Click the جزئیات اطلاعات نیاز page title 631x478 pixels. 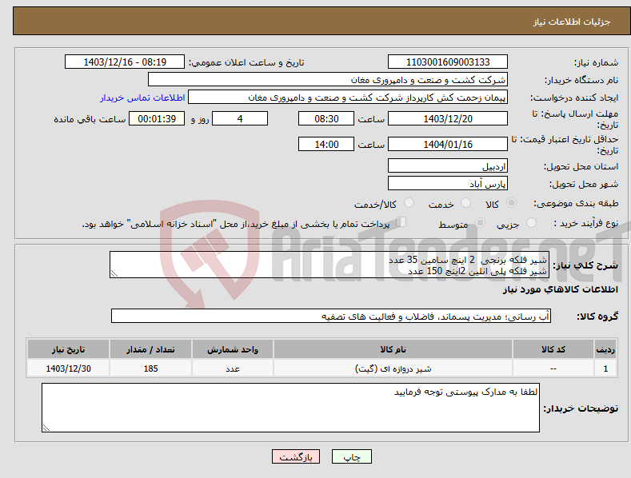click(x=572, y=22)
